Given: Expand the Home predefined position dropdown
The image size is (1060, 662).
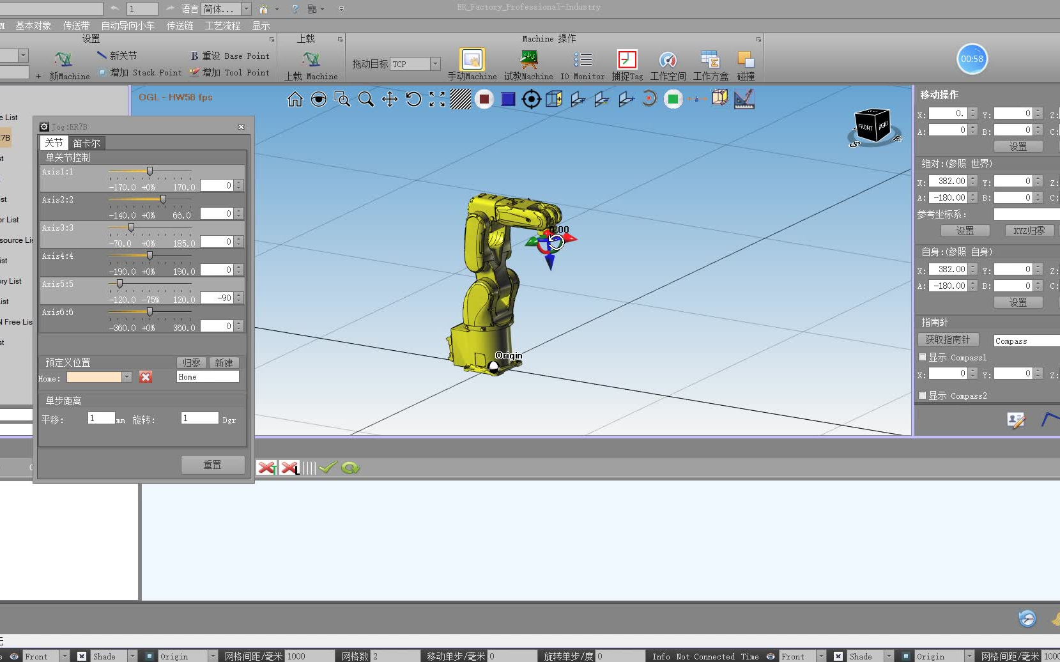Looking at the screenshot, I should click(127, 377).
